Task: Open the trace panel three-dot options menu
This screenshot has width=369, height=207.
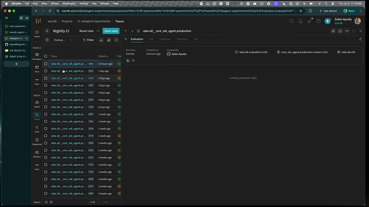Action: point(347,31)
